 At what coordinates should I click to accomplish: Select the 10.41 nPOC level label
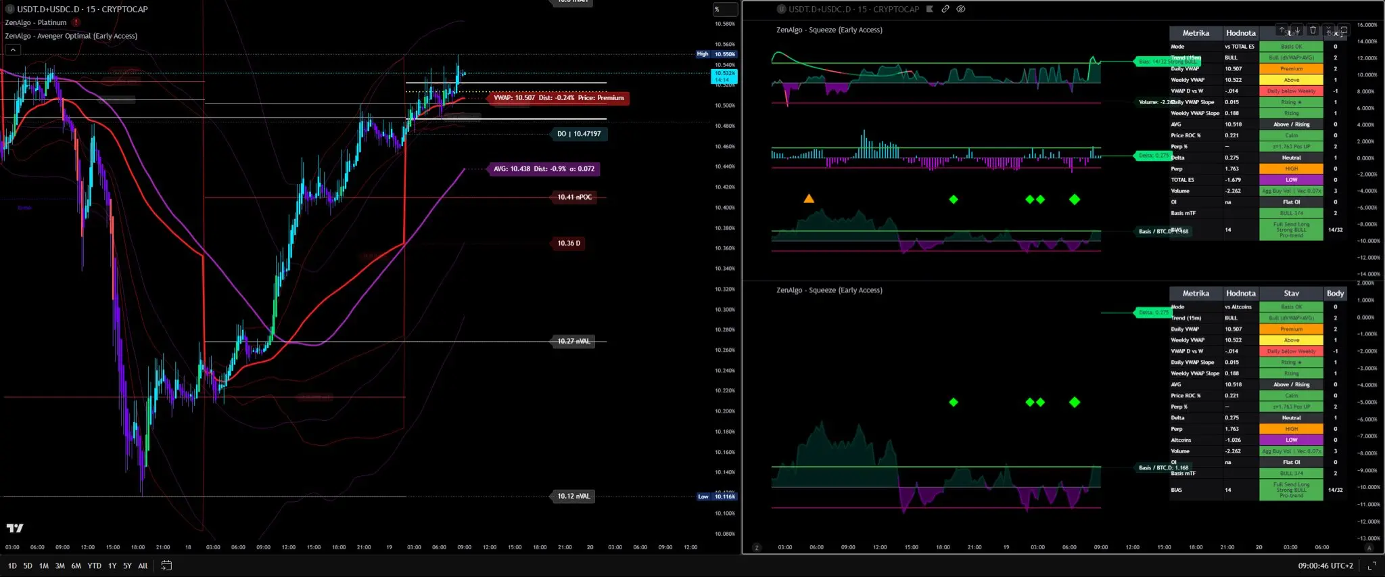click(x=574, y=198)
